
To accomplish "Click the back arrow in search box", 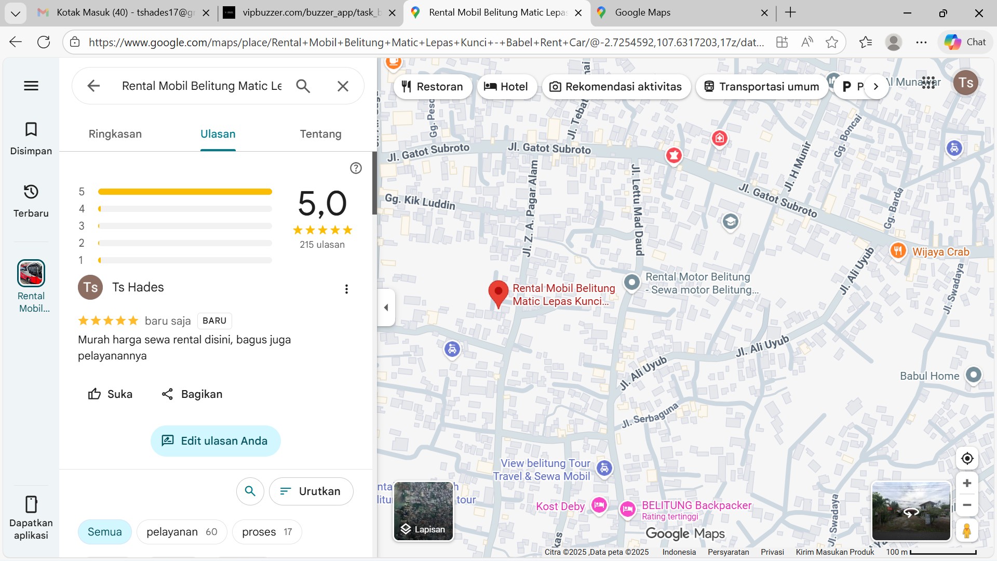I will 93,86.
